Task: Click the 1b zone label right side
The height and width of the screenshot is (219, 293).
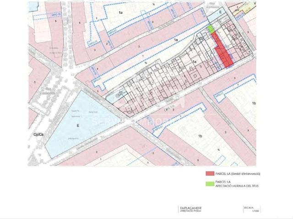Action: pos(254,104)
